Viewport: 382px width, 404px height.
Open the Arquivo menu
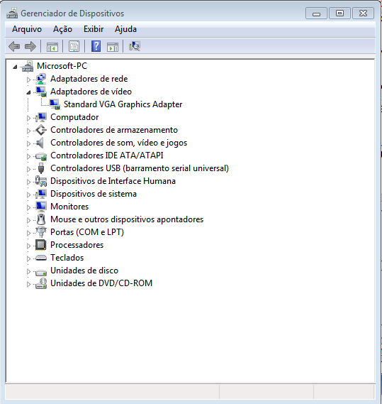(27, 29)
